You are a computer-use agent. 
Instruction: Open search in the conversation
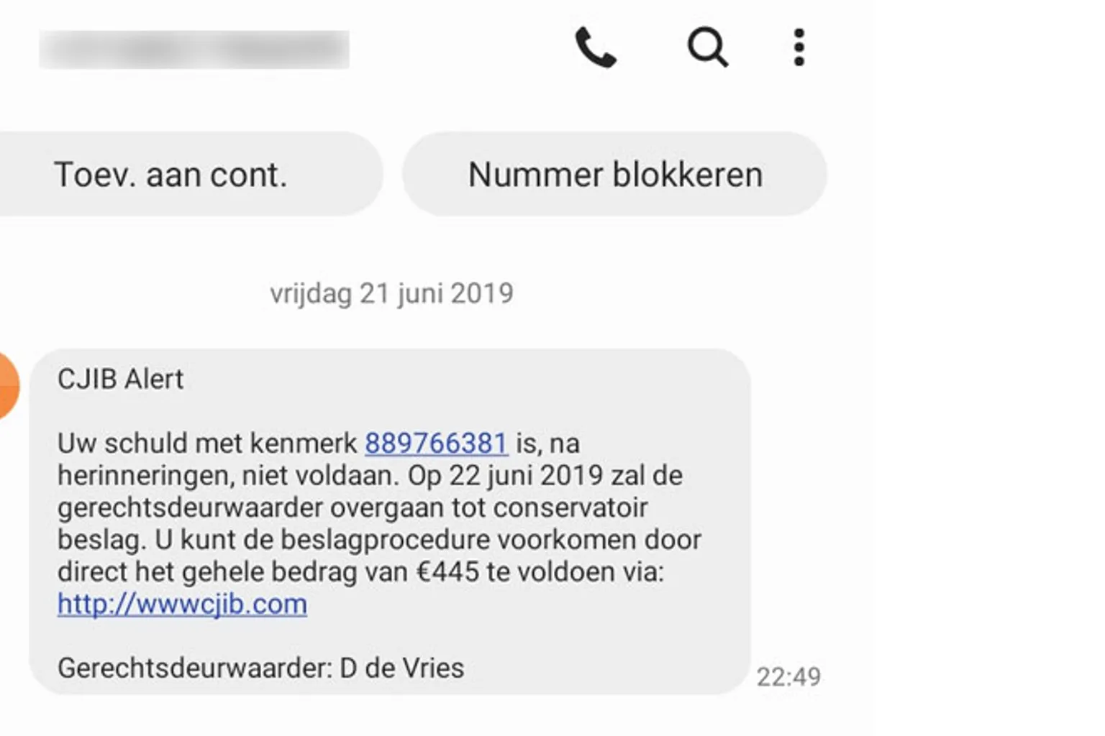pos(707,48)
